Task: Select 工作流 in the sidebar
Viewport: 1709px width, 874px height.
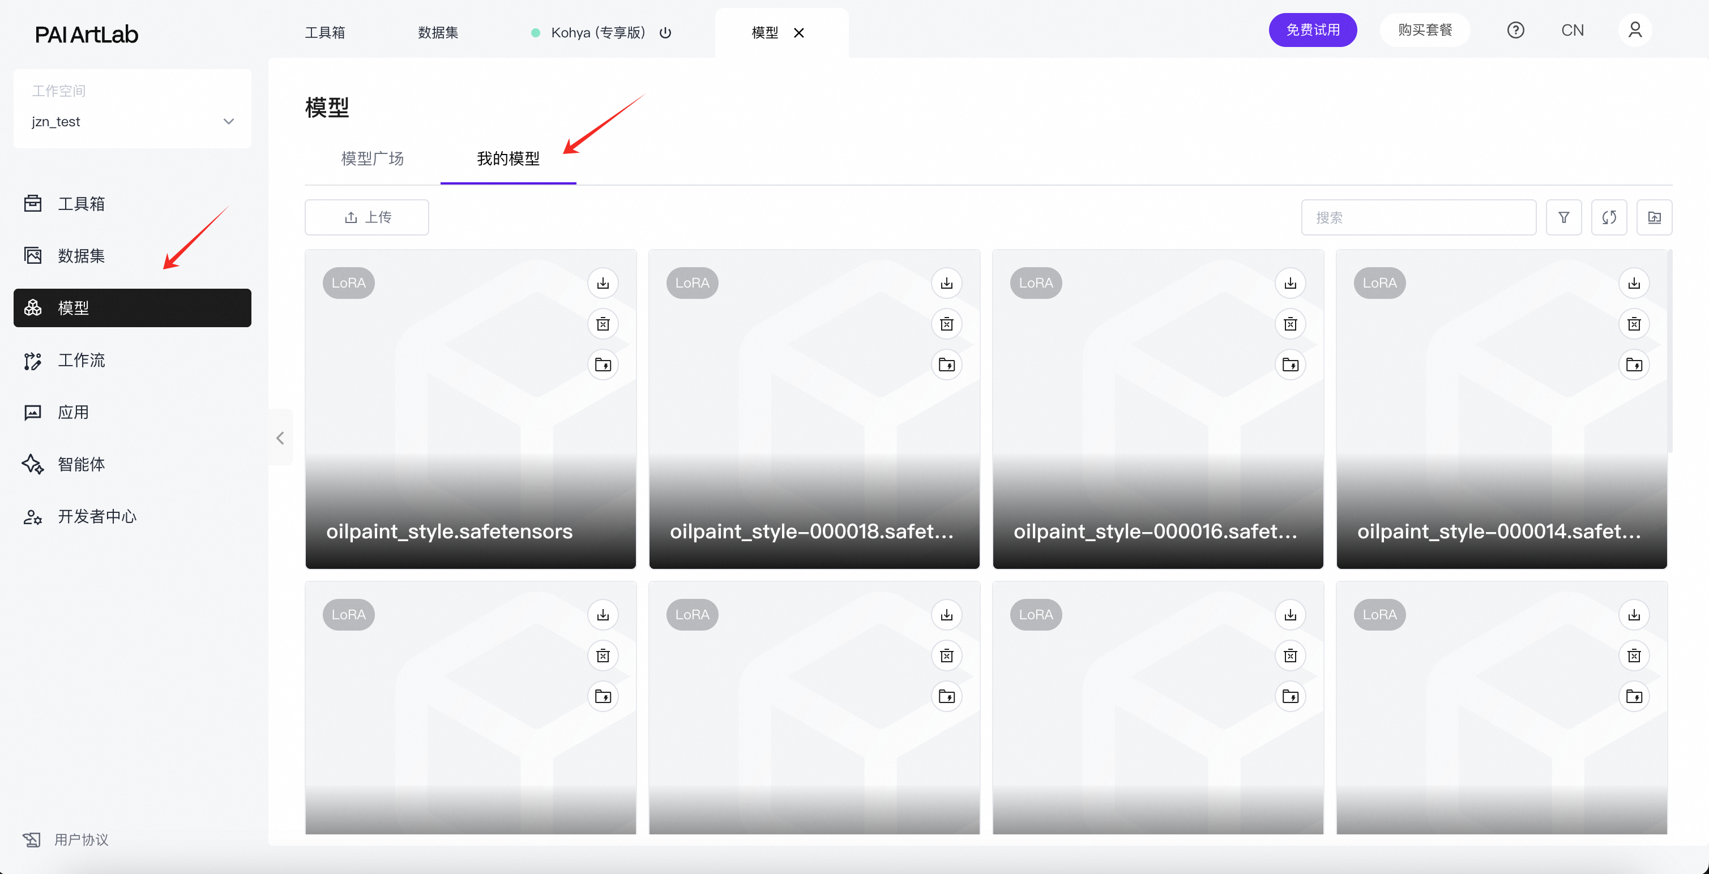Action: click(81, 360)
